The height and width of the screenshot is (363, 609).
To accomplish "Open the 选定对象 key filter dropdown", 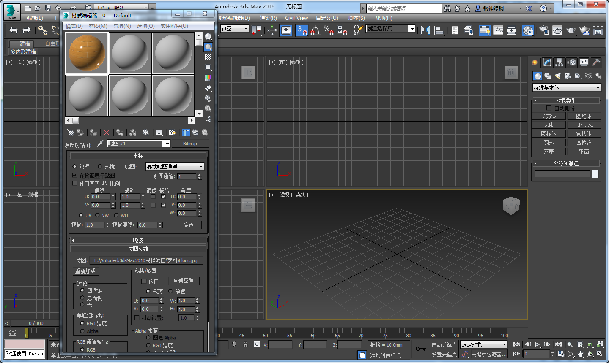I will click(x=483, y=344).
